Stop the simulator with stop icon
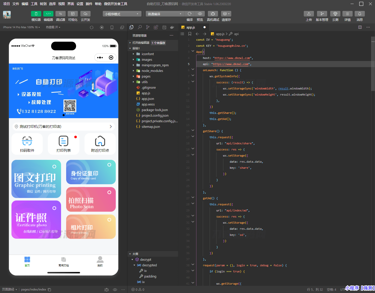The image size is (375, 293). [102, 27]
